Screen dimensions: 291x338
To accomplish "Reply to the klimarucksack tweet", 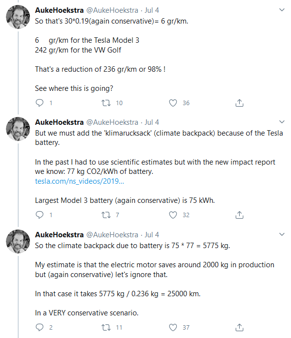I will tap(39, 215).
